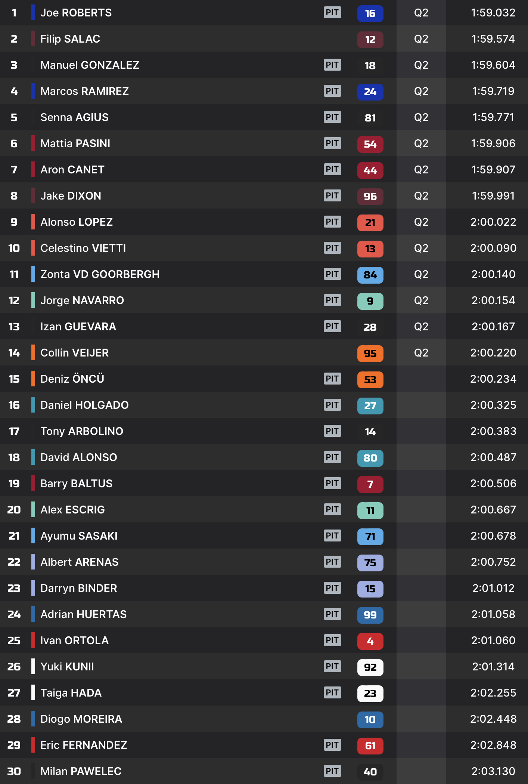Select number 75 badge for Albert ARENAS
The width and height of the screenshot is (528, 784).
[370, 563]
